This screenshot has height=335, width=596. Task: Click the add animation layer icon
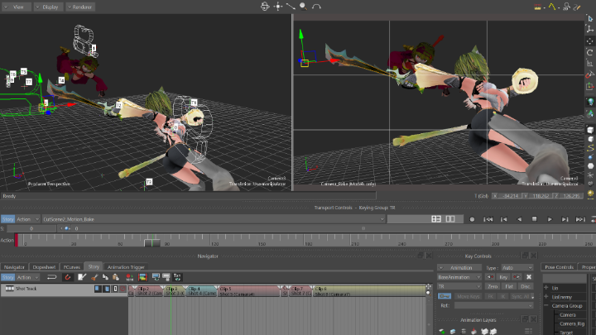[x=442, y=332]
